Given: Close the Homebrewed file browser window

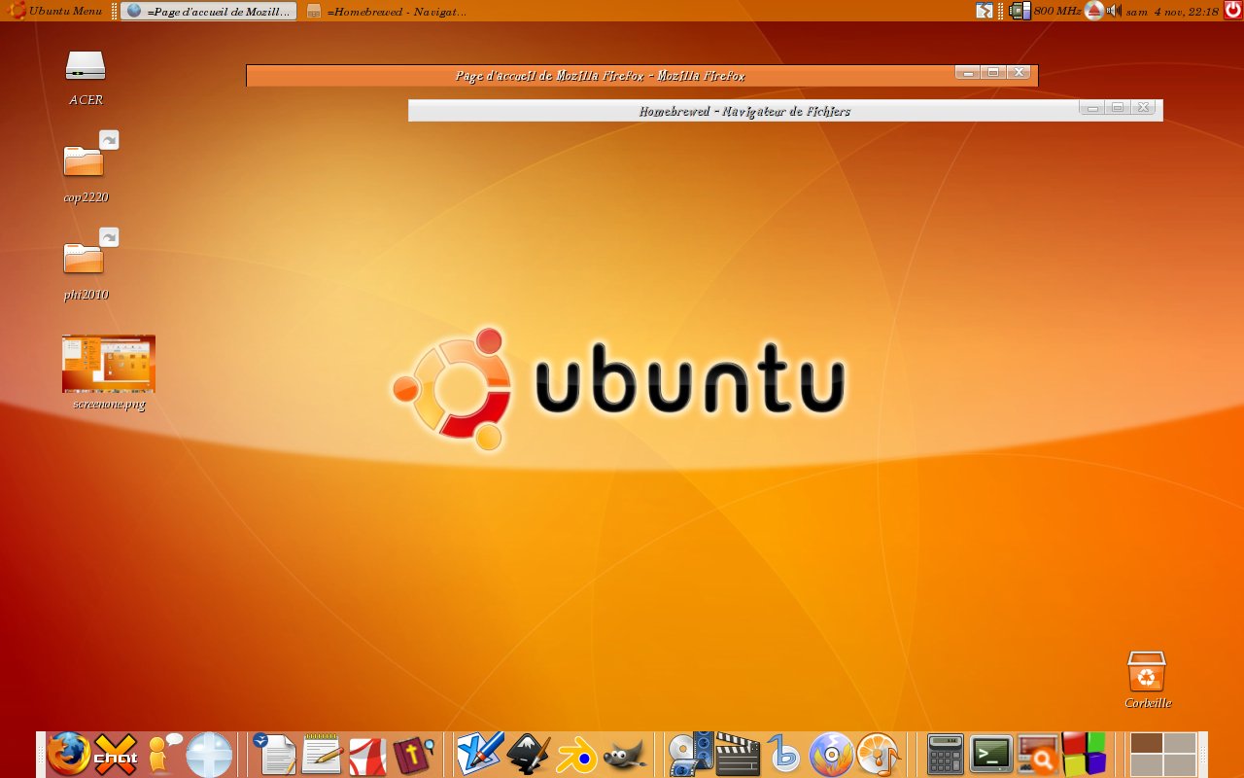Looking at the screenshot, I should tap(1143, 108).
